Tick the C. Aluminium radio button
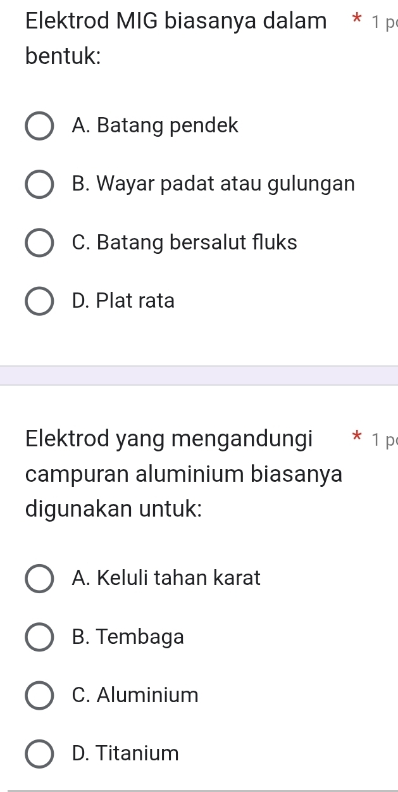 [x=39, y=695]
